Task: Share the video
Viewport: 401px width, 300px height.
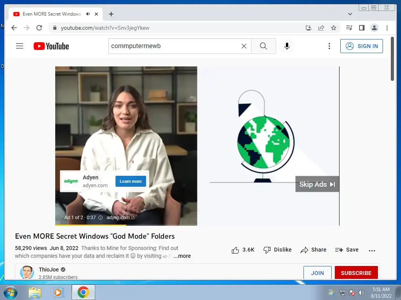Action: pos(313,250)
